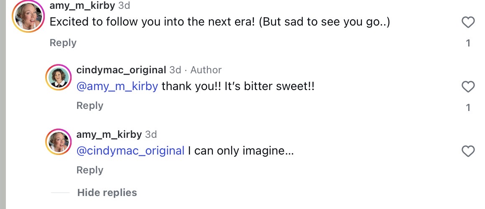Screen dimensions: 485x209
Task: Open the amy_m_kirby username on the last reply
Action: click(x=109, y=134)
